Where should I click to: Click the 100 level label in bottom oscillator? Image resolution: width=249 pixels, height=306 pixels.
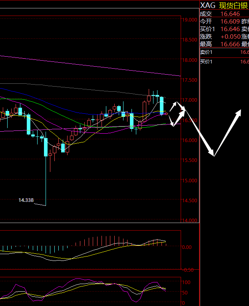pyautogui.click(x=187, y=282)
